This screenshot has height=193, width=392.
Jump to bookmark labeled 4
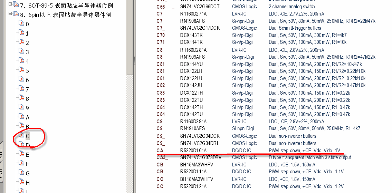pyautogui.click(x=27, y=61)
